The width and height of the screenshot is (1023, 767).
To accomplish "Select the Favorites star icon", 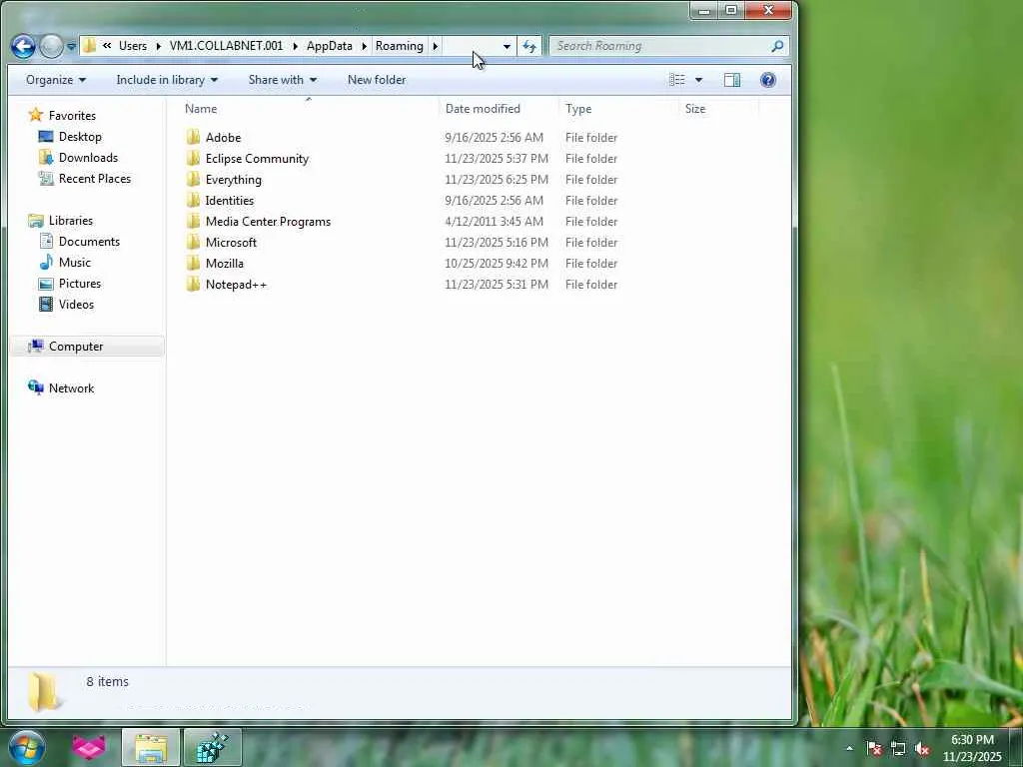I will pyautogui.click(x=36, y=116).
